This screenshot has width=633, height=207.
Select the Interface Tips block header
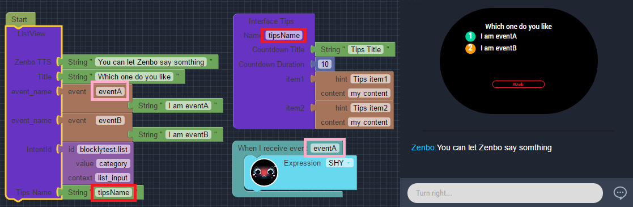tap(271, 21)
